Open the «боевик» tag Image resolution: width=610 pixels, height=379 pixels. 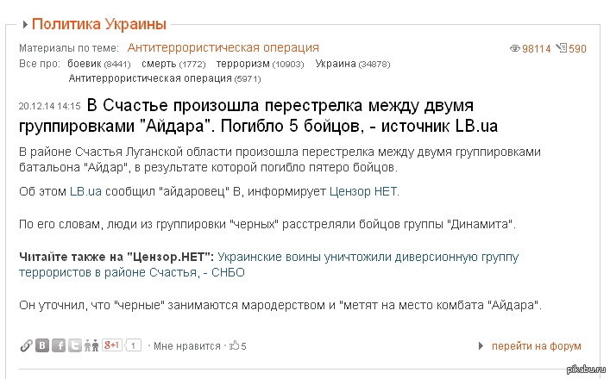(85, 64)
